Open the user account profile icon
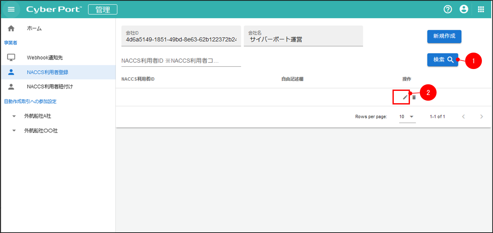This screenshot has height=233, width=493. (x=464, y=9)
